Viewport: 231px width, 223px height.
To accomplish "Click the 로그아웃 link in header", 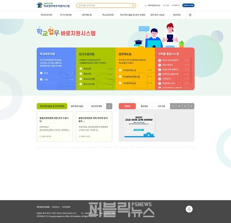I will [166, 5].
